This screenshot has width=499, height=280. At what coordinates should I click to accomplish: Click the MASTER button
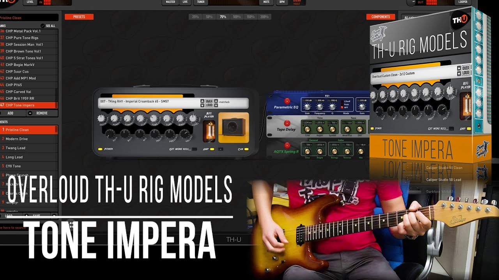pyautogui.click(x=170, y=2)
